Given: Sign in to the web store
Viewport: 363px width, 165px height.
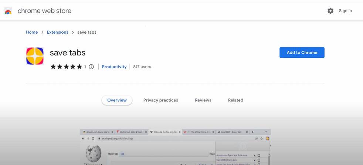Looking at the screenshot, I should [345, 11].
